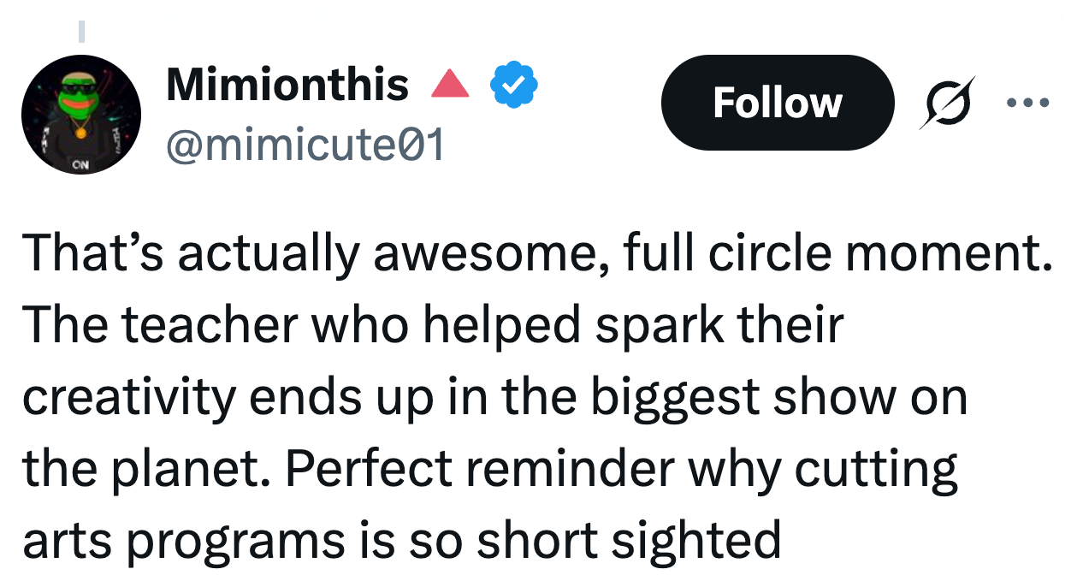The width and height of the screenshot is (1083, 587).
Task: Click the red triangle emoji beside name
Action: (450, 84)
